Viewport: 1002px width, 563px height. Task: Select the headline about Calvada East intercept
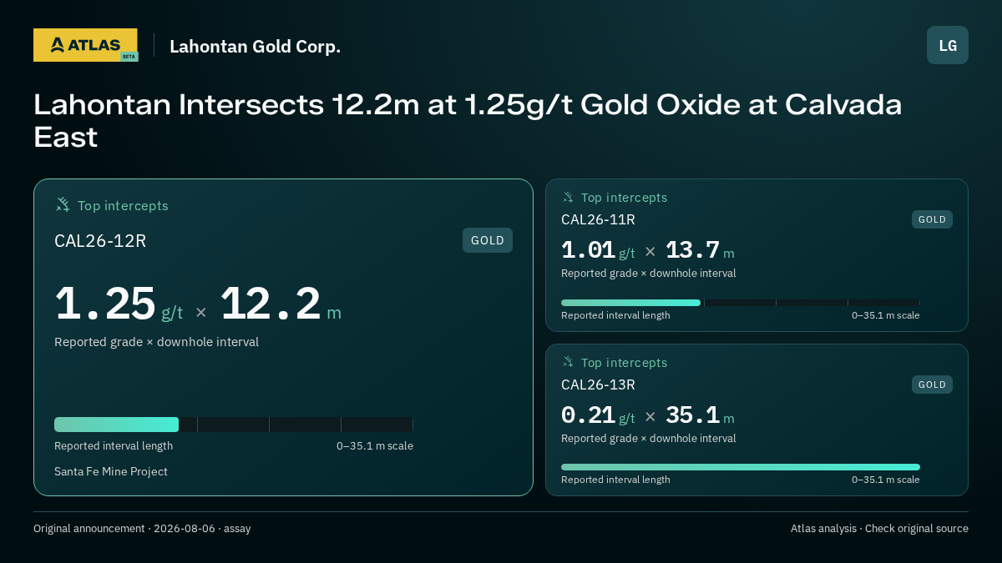[468, 121]
